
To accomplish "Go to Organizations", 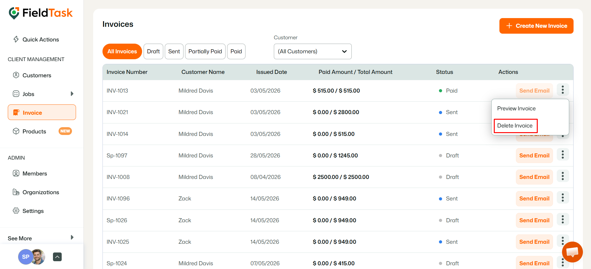I will coord(41,192).
